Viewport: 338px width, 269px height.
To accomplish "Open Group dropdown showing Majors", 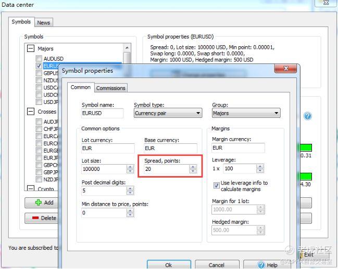I will pos(246,113).
